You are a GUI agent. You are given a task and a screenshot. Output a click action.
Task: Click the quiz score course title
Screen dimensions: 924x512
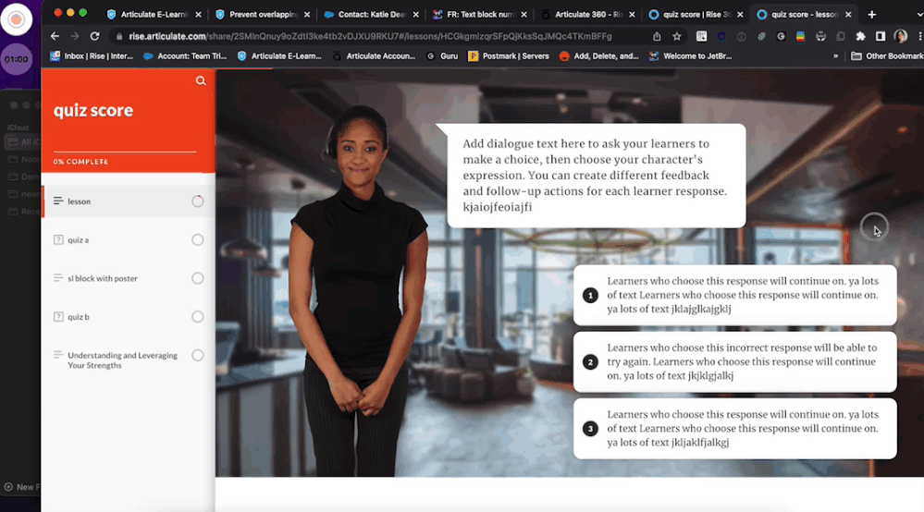pos(93,111)
